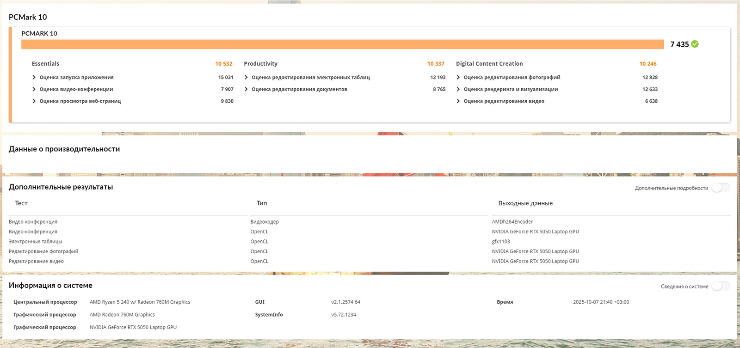
Task: Select the Essentials group heading
Action: pyautogui.click(x=45, y=64)
